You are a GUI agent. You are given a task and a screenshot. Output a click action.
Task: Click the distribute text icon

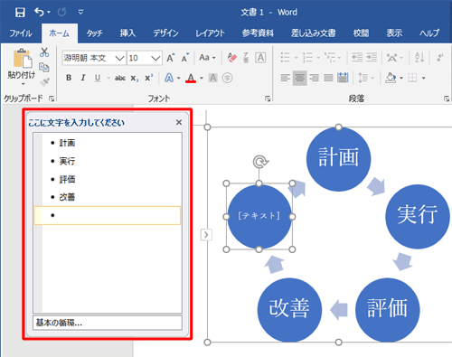pos(343,78)
